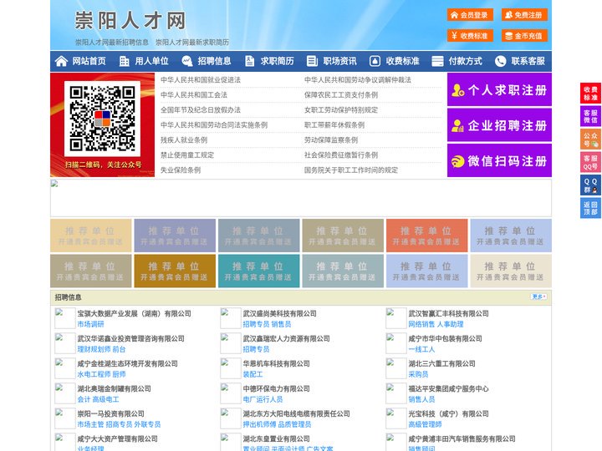
Task: Open the 保障农民工工资支付条例 link
Action: pyautogui.click(x=341, y=94)
